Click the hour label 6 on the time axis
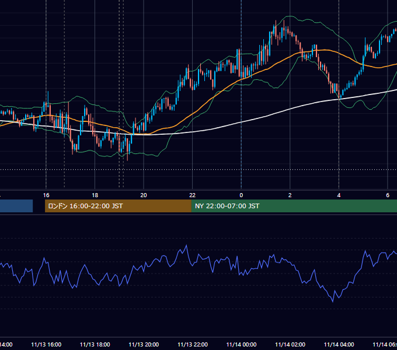The image size is (397, 350). click(388, 195)
